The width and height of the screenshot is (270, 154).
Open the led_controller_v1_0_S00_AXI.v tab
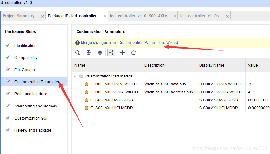(x=138, y=16)
